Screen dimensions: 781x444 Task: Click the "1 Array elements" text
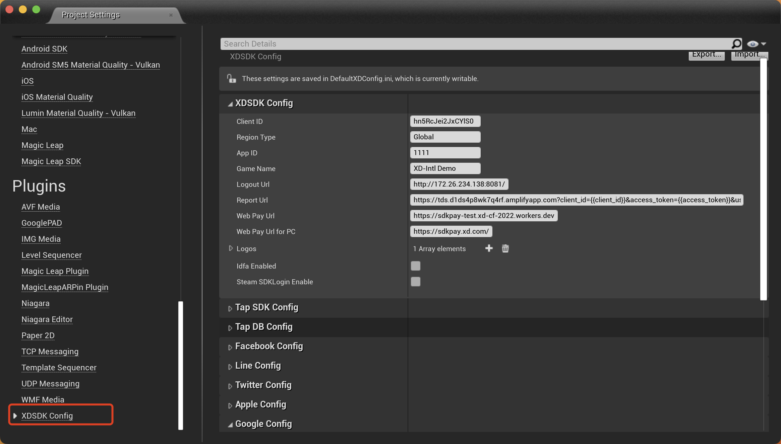[x=439, y=249]
